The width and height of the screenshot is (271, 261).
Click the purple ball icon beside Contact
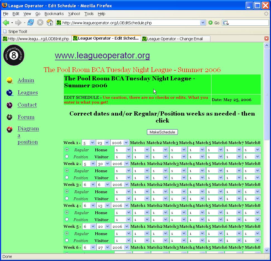(x=10, y=105)
